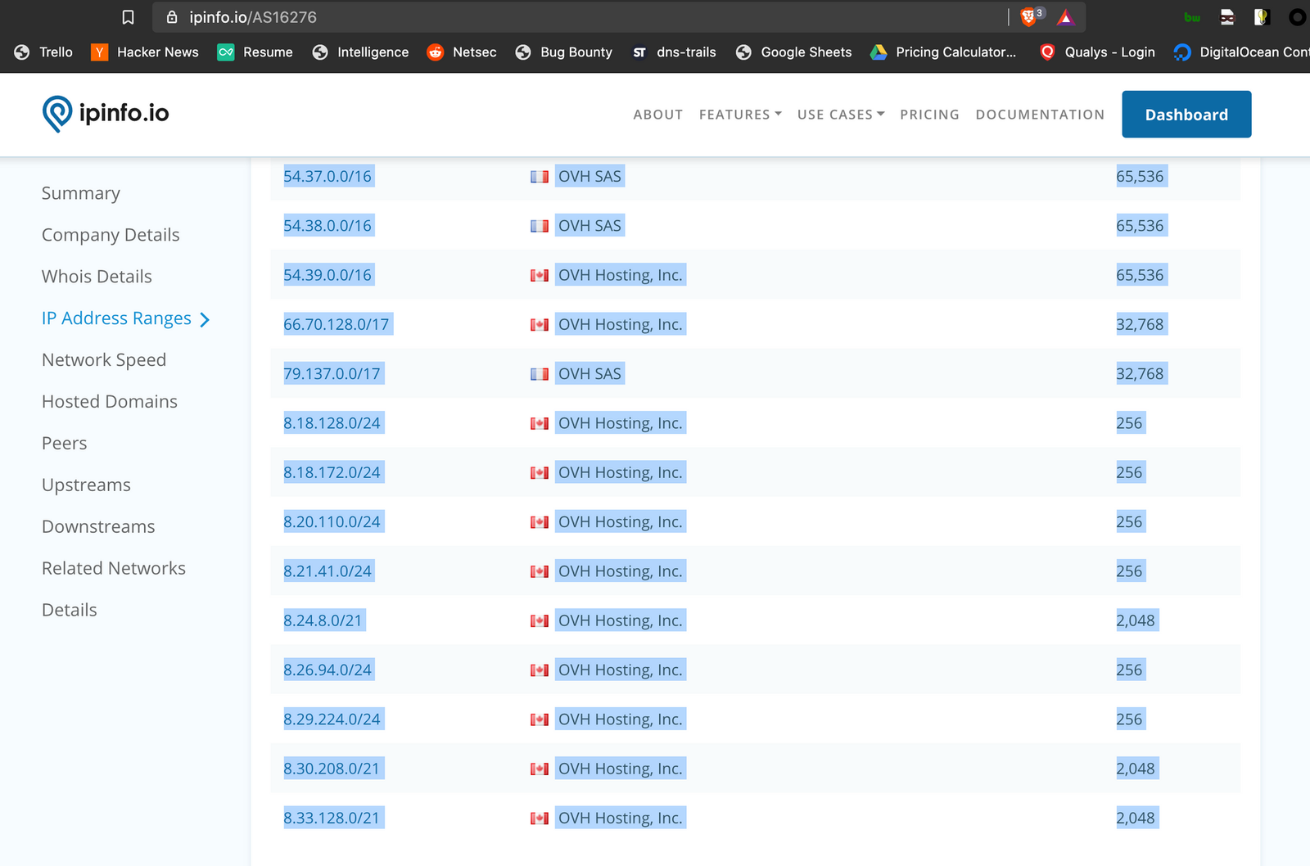Go to Network Speed section
Viewport: 1310px width, 866px height.
pos(104,360)
